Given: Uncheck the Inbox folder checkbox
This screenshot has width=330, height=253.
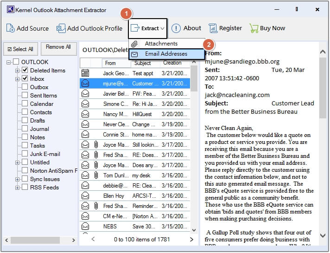Looking at the screenshot, I should (x=25, y=78).
